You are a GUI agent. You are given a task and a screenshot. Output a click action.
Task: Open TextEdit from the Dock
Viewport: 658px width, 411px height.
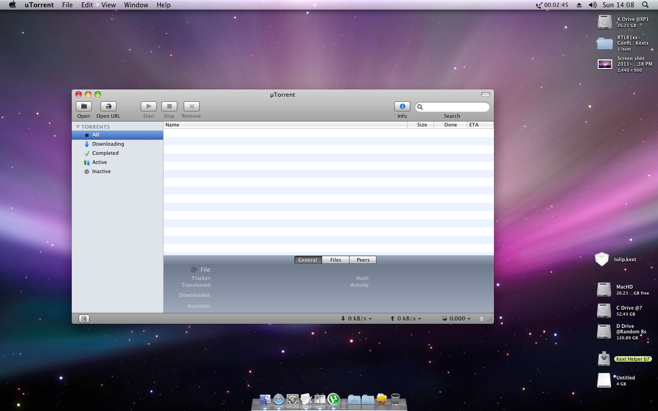point(306,400)
